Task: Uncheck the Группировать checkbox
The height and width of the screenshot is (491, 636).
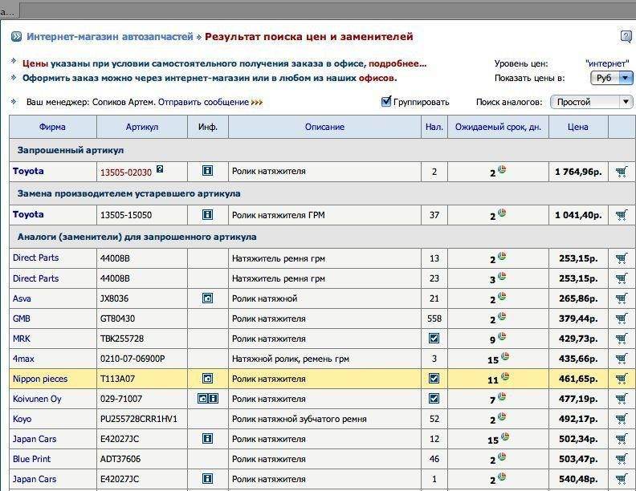Action: [386, 102]
